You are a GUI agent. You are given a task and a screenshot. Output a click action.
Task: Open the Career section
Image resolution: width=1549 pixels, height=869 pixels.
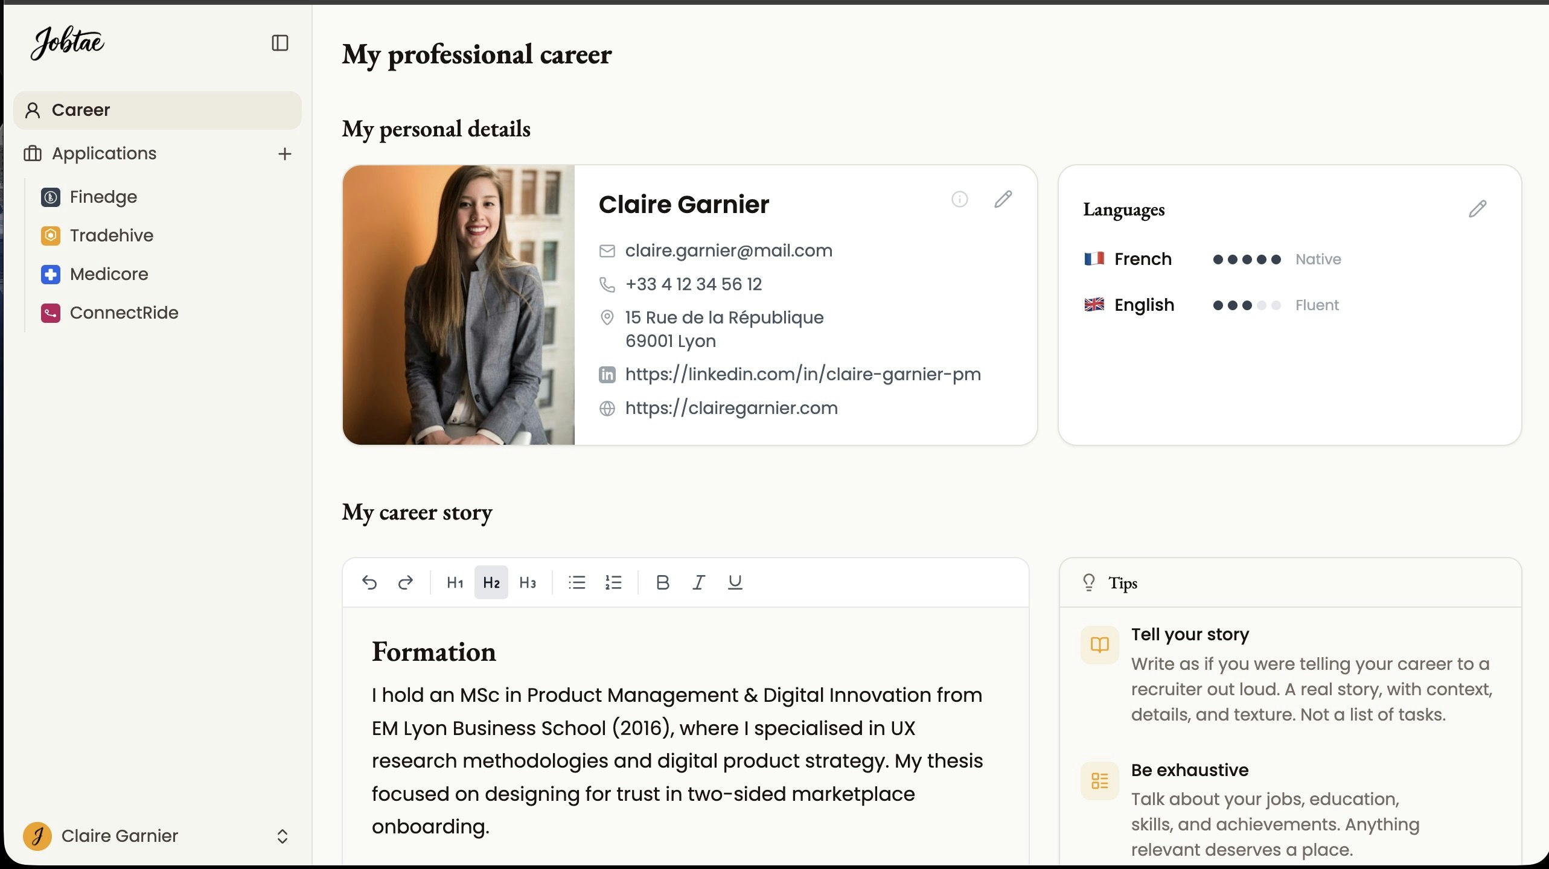[x=157, y=110]
